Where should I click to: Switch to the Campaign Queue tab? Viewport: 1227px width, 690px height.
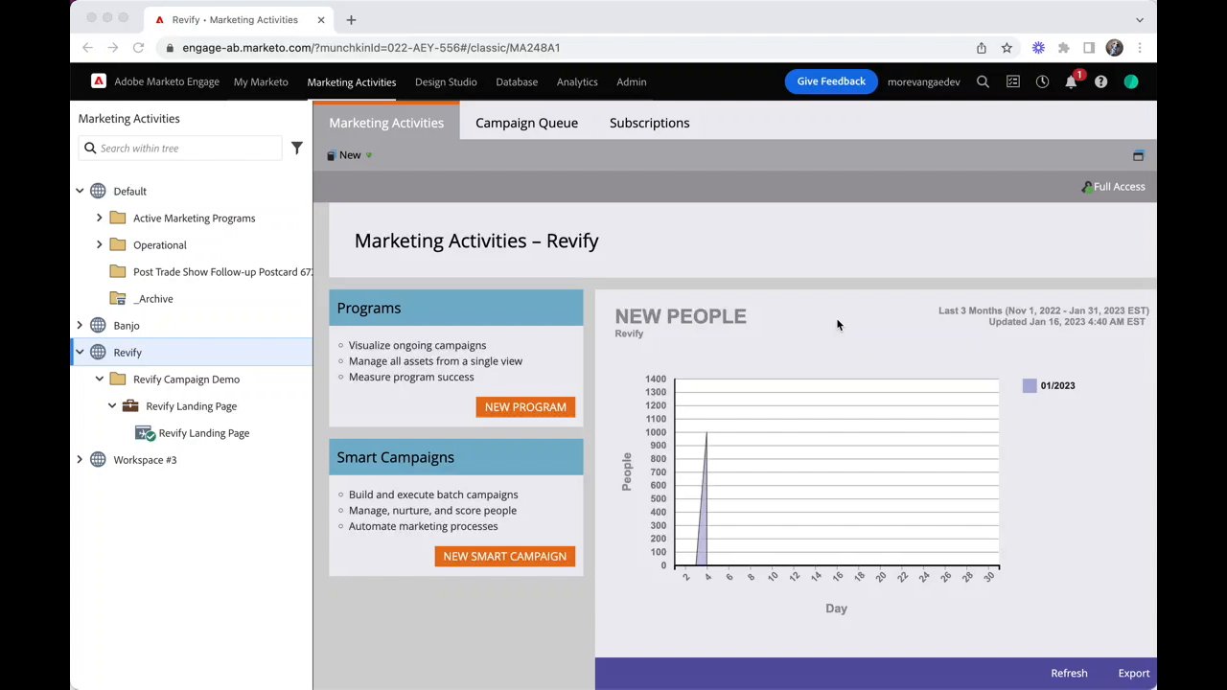click(526, 123)
